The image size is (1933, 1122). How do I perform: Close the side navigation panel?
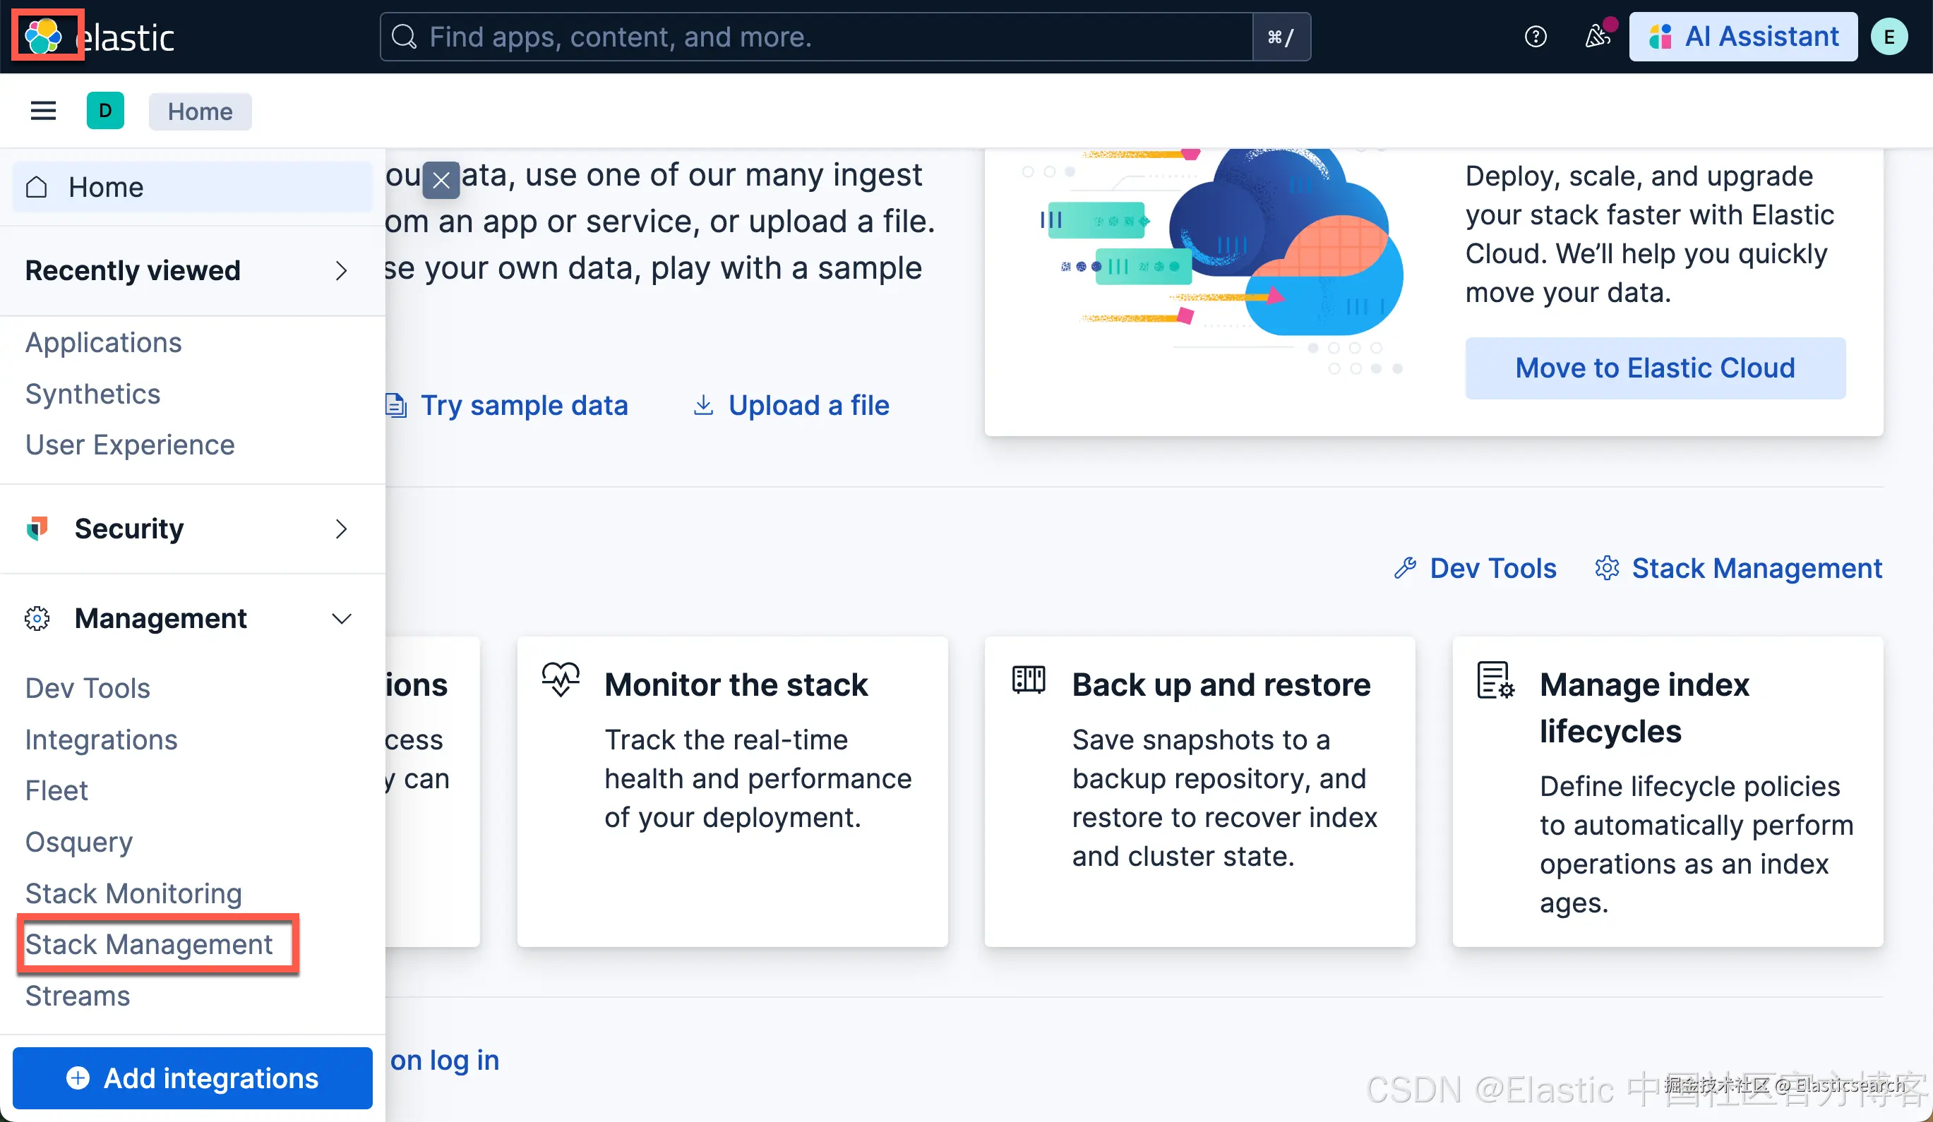(x=441, y=181)
